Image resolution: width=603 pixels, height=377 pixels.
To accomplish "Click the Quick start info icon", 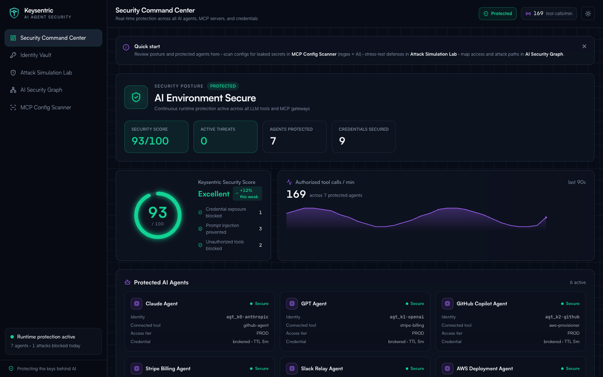I will click(126, 47).
